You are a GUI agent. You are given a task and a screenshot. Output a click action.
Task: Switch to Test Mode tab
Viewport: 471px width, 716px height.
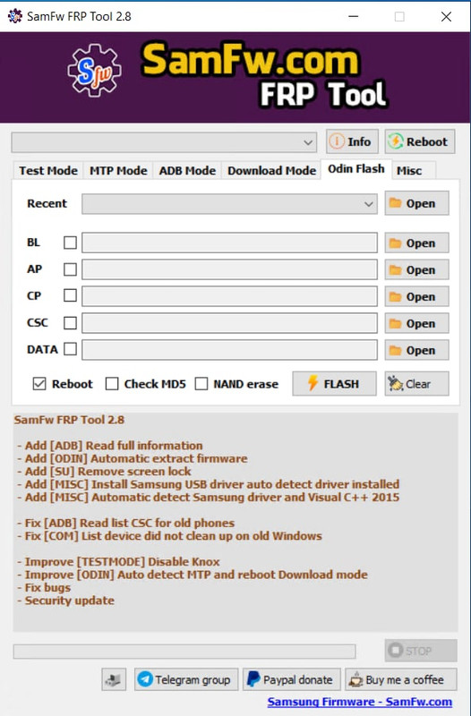48,171
